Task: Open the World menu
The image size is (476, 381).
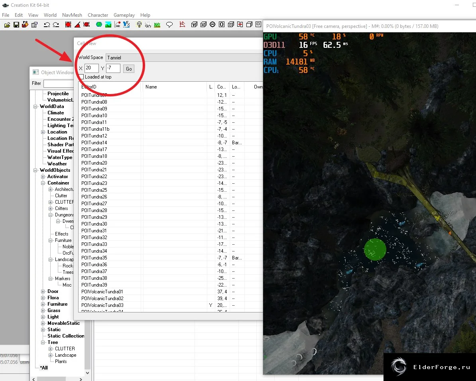Action: coord(50,15)
